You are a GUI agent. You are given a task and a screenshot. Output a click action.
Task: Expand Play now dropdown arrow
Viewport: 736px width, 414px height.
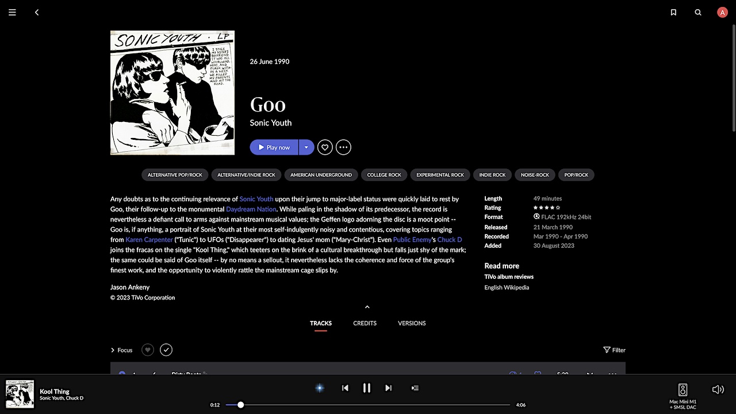click(306, 147)
